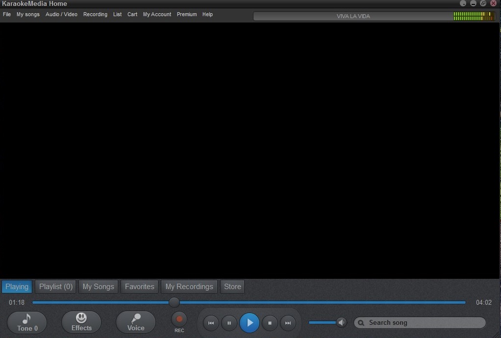Open the Audio / Video menu
This screenshot has width=501, height=338.
click(x=61, y=14)
